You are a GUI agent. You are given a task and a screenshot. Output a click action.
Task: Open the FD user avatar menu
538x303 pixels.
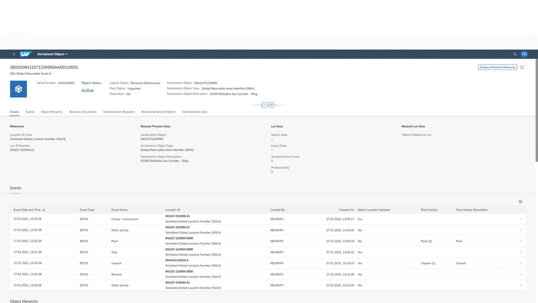(x=524, y=54)
